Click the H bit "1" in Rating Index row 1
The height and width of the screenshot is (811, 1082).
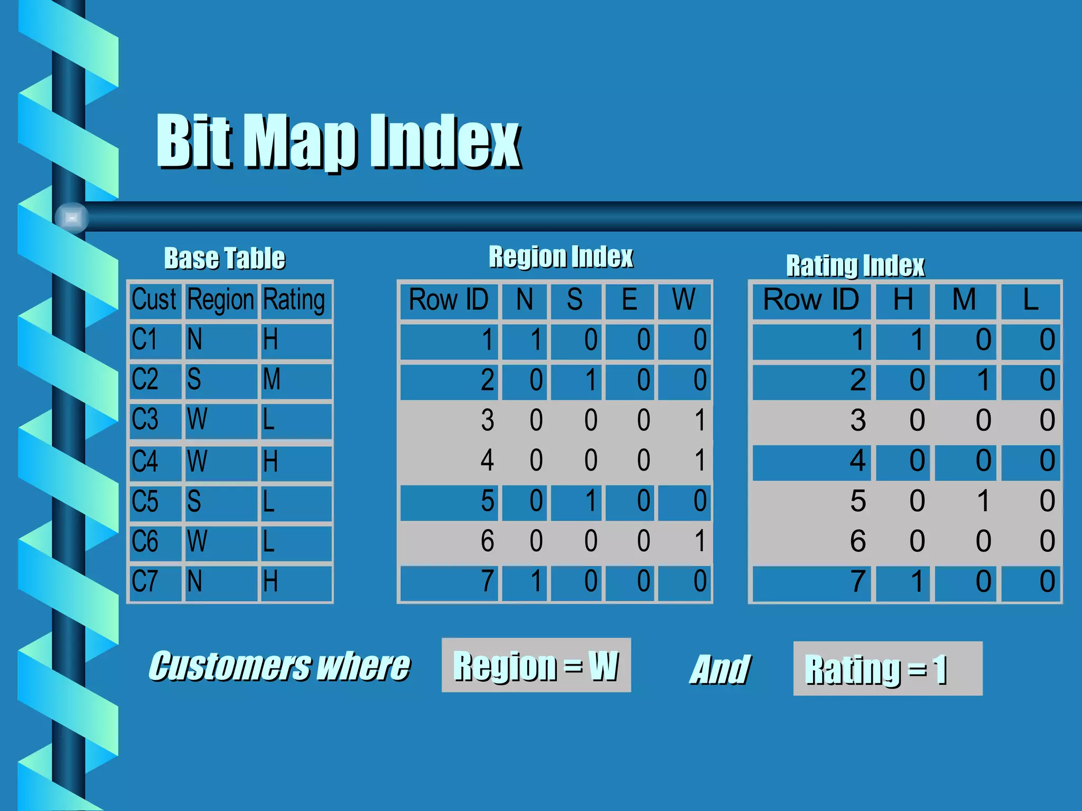[903, 341]
